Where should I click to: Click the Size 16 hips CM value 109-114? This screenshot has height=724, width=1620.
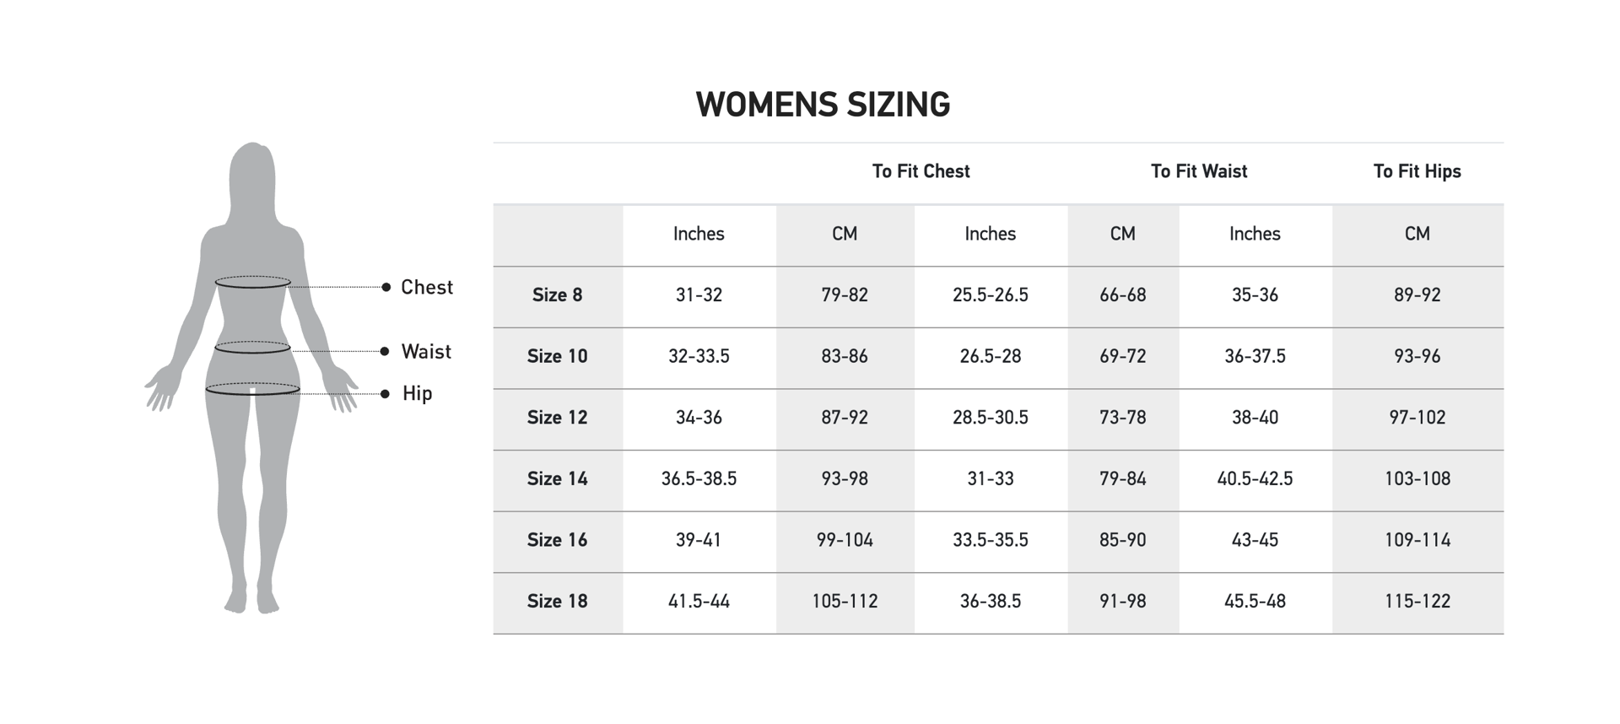[x=1417, y=540]
